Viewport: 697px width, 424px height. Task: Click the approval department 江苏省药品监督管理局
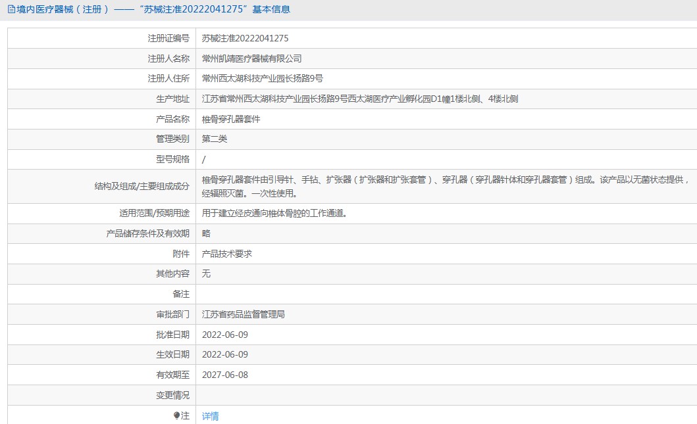pyautogui.click(x=243, y=315)
